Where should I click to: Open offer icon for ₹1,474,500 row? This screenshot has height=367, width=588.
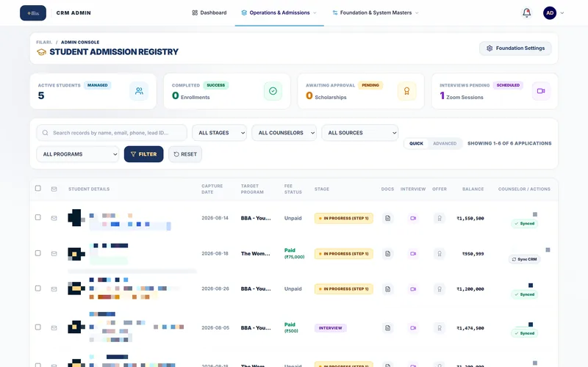[440, 327]
